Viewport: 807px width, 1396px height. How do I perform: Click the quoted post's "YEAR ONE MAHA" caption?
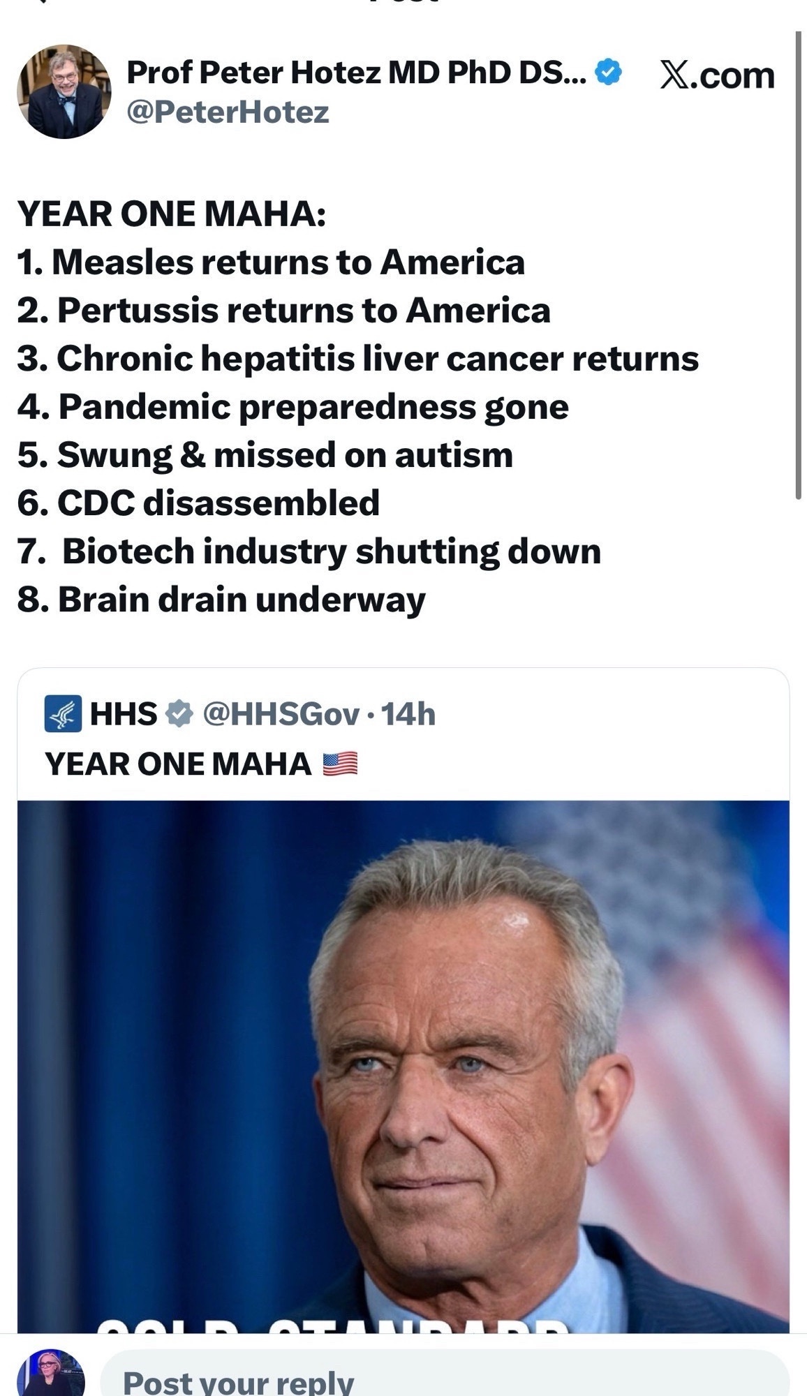[x=178, y=764]
